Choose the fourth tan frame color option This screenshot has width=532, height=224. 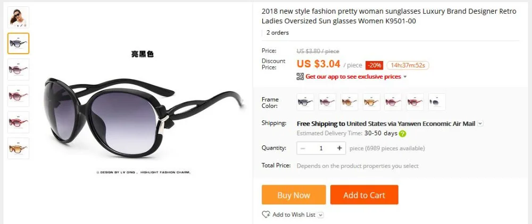point(371,102)
